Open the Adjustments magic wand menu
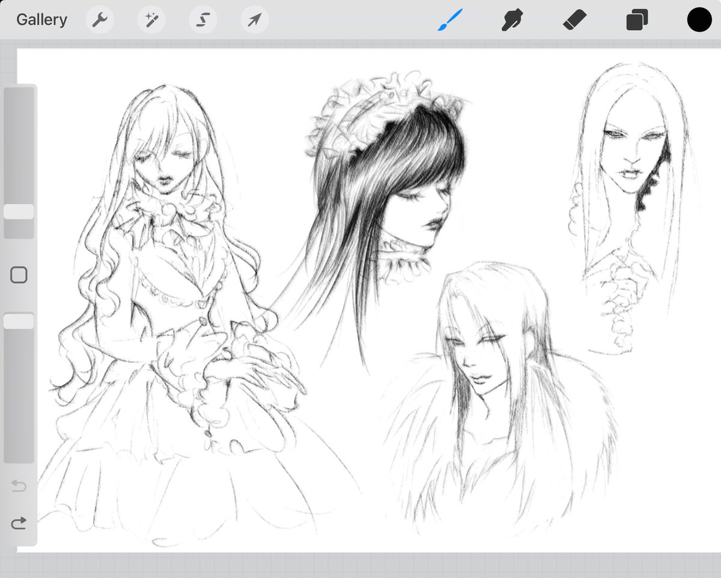Viewport: 721px width, 578px height. pos(151,20)
